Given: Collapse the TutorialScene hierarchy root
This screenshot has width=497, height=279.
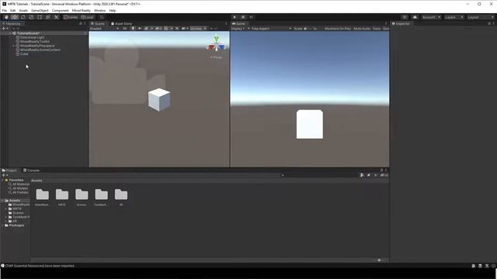Looking at the screenshot, I should (10, 33).
